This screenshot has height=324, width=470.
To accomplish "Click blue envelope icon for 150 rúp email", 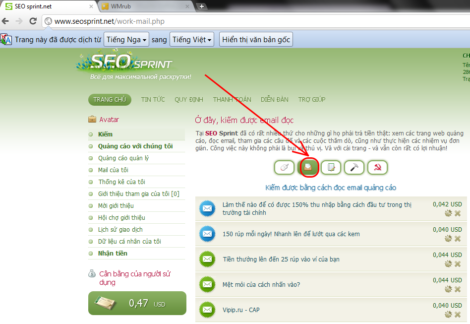I will [x=207, y=234].
